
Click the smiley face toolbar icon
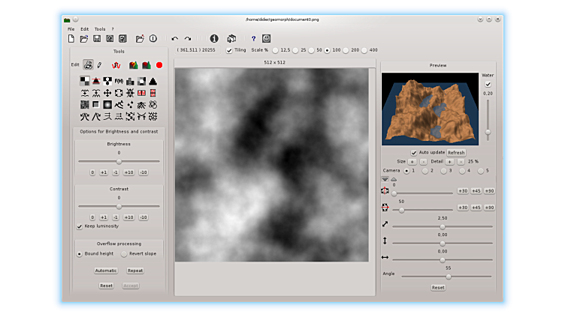pos(266,38)
